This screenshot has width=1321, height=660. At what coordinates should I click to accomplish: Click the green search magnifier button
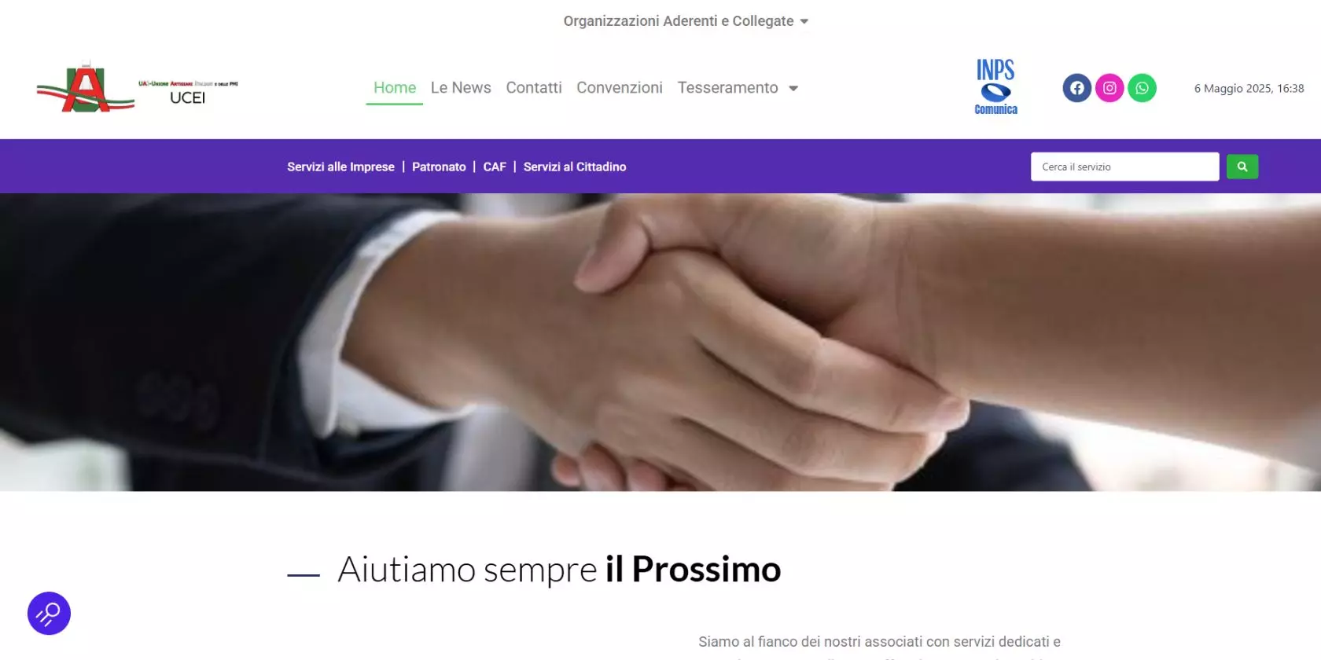tap(1242, 167)
